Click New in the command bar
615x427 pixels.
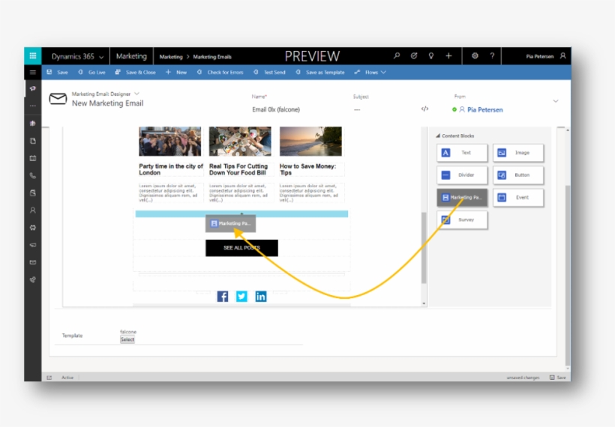pos(176,73)
